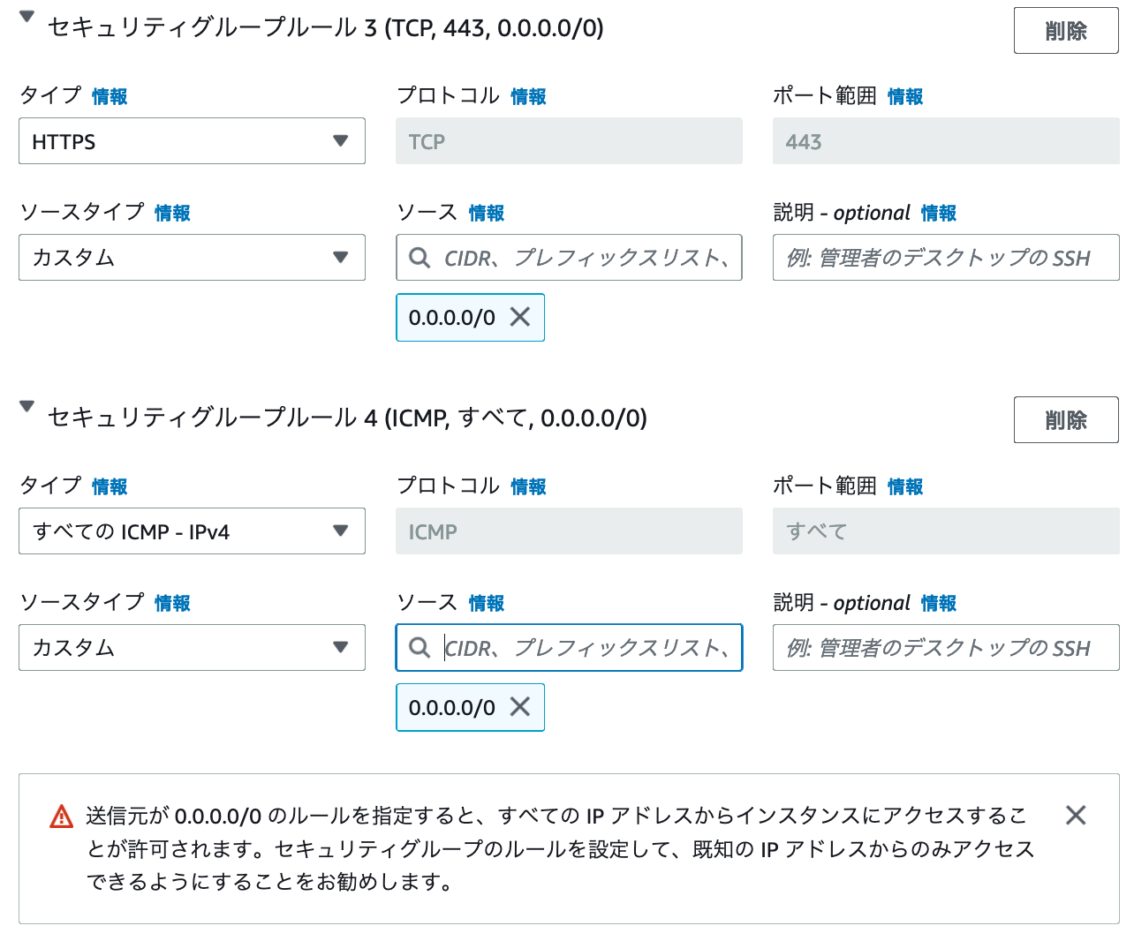
Task: Click the 情報 link next to ソース in rule 4
Action: [487, 603]
